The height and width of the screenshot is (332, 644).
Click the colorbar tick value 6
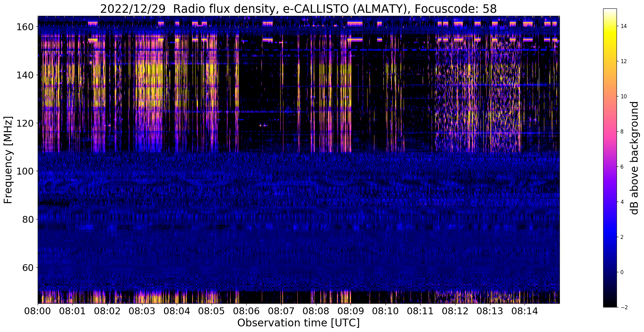622,167
